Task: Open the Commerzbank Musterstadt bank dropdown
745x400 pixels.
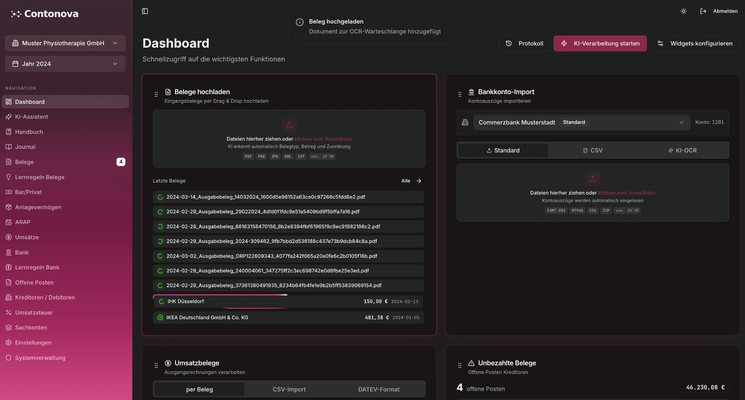Action: tap(581, 122)
